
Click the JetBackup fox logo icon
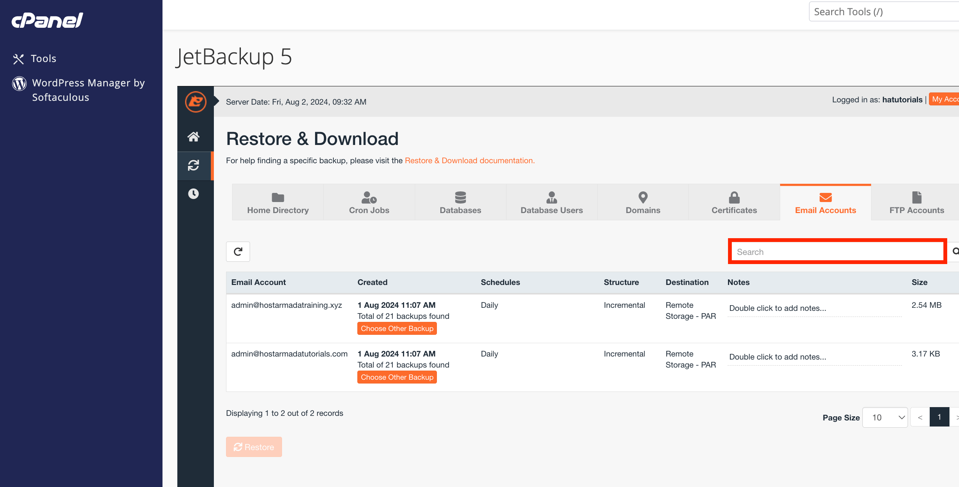pos(196,102)
